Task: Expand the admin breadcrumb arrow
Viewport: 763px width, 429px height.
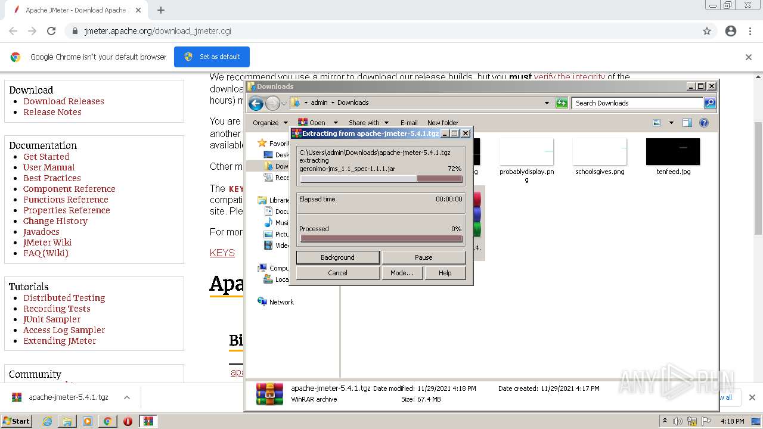Action: [x=333, y=103]
